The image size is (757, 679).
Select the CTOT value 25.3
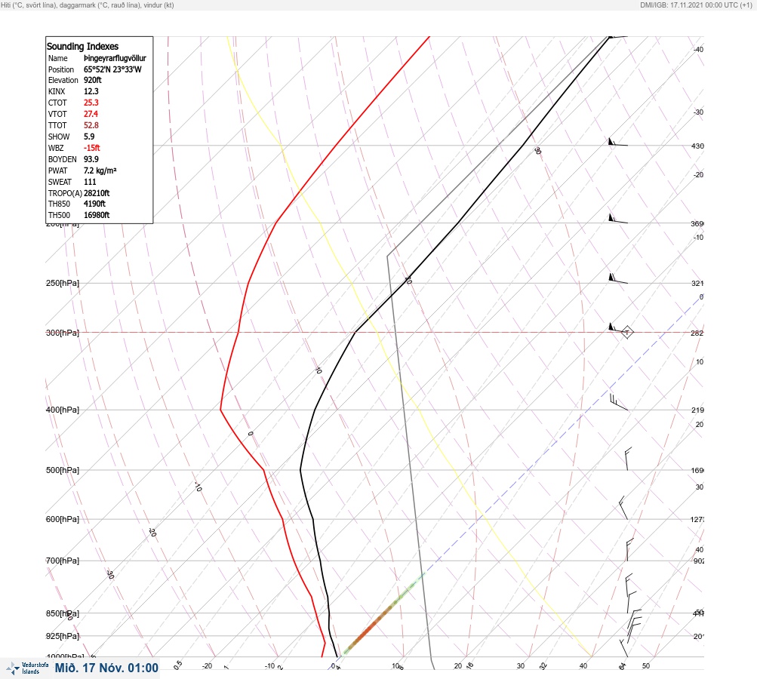[91, 103]
